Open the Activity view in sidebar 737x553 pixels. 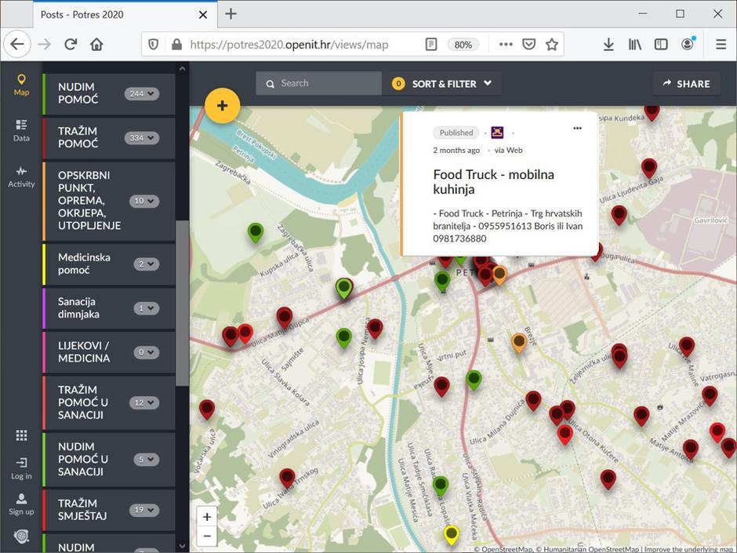(21, 176)
